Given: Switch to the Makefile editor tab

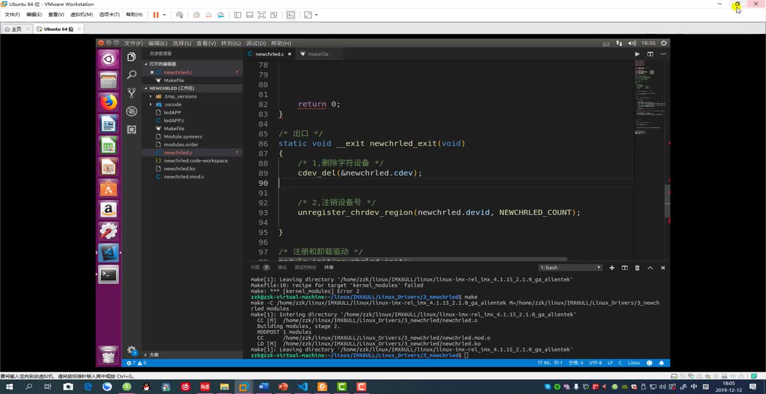Looking at the screenshot, I should tap(318, 54).
